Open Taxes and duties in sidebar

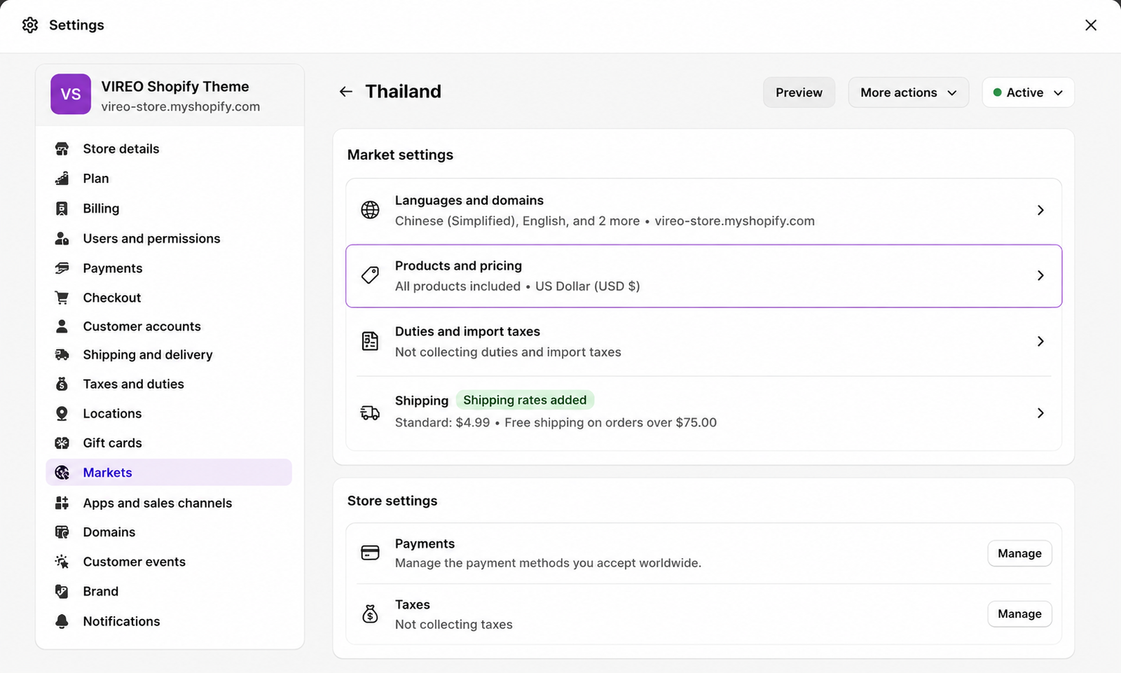(169, 384)
